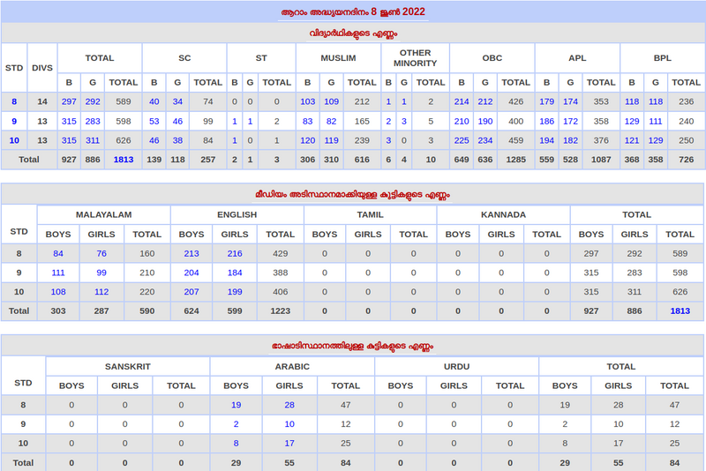Open total 1813 in medium-wise table
The width and height of the screenshot is (706, 471).
[x=680, y=310]
